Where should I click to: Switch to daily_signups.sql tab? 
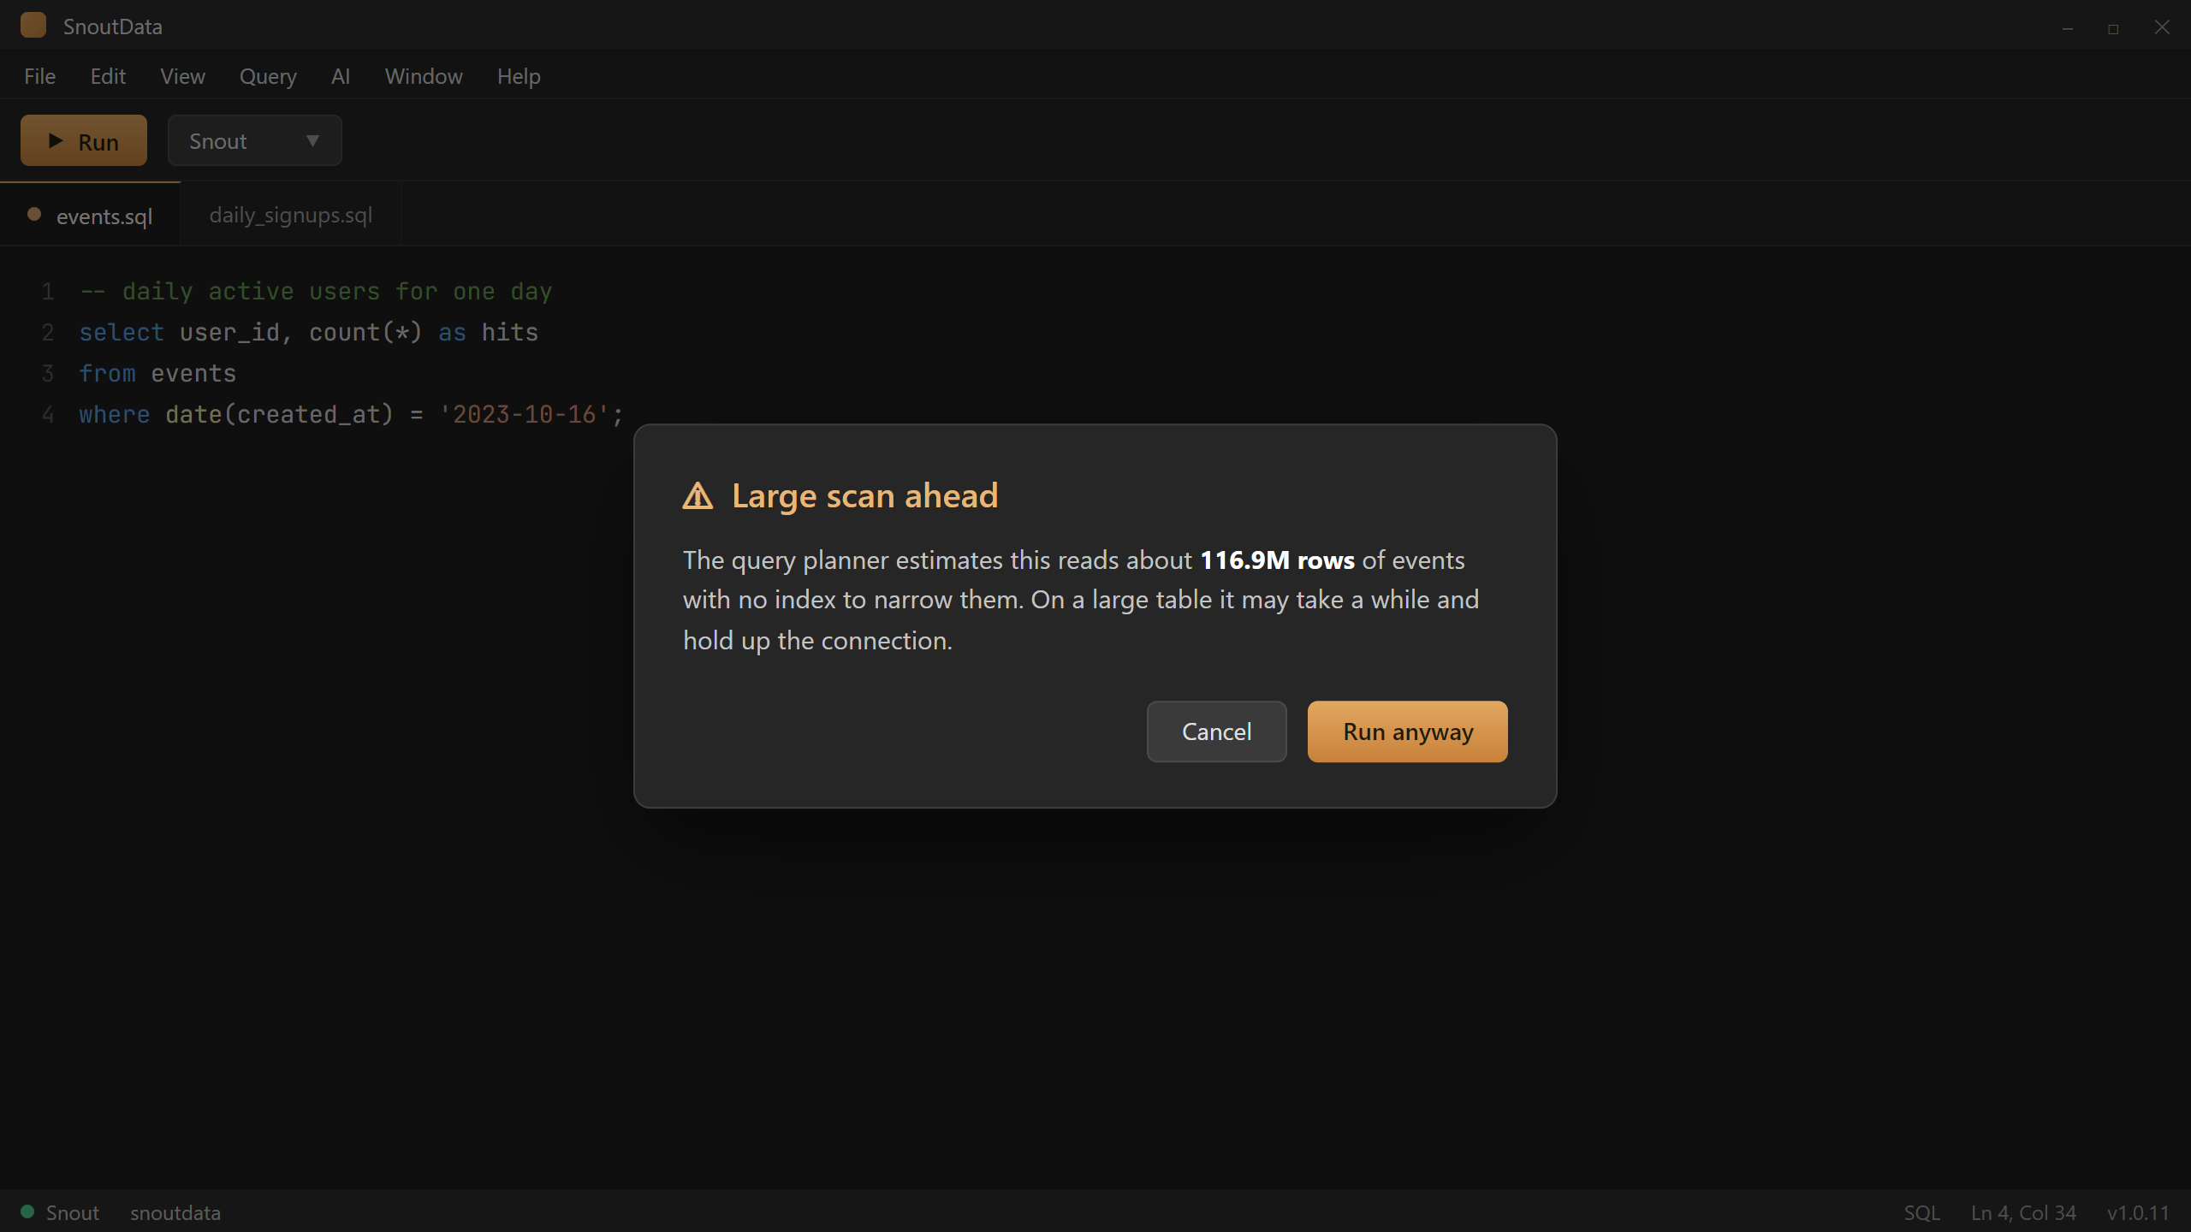point(291,215)
